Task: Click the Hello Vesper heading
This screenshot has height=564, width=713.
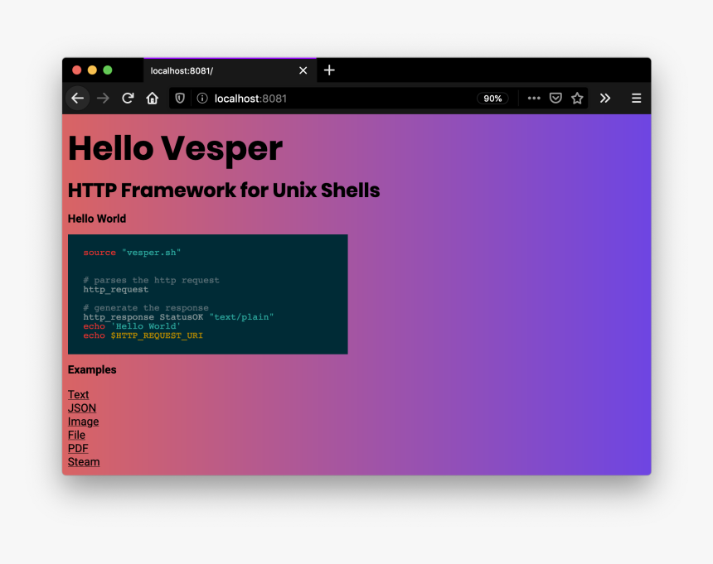Action: 175,149
